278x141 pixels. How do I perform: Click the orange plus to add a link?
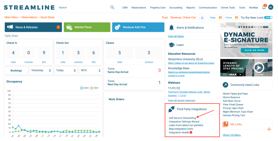pyautogui.click(x=269, y=129)
